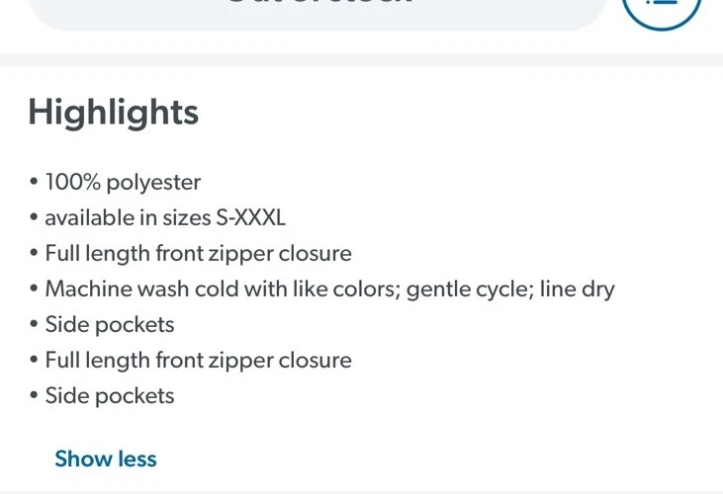723x494 pixels.
Task: Click the 100% polyester highlight
Action: (123, 183)
